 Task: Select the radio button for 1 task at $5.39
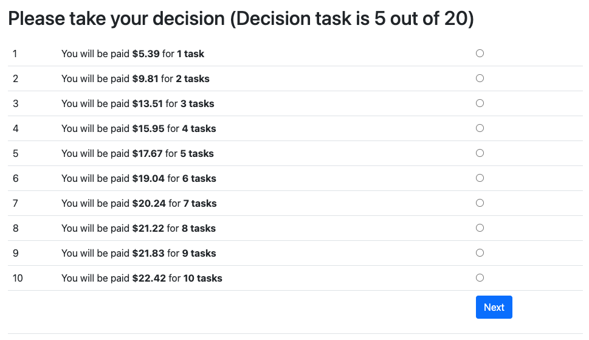(480, 54)
